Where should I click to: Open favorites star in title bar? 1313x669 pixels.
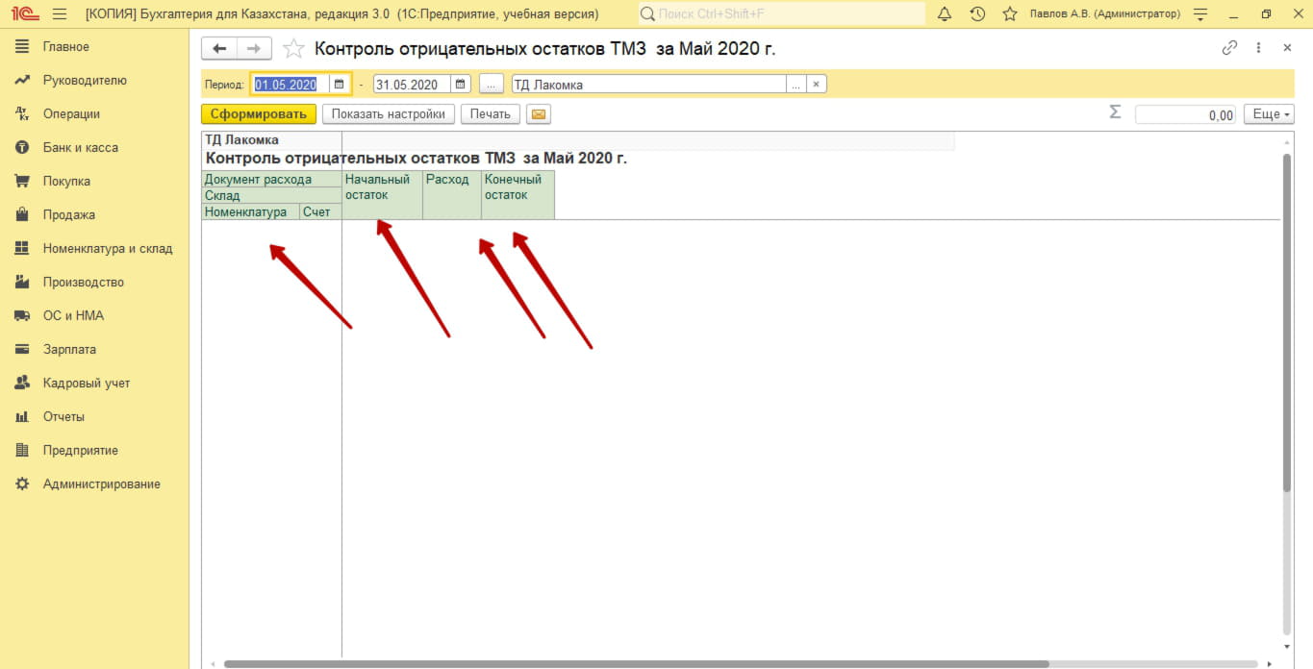pos(1009,14)
